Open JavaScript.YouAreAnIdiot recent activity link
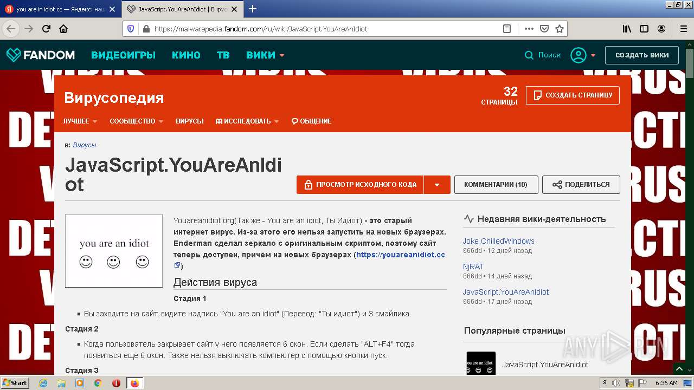This screenshot has width=694, height=390. pyautogui.click(x=506, y=292)
